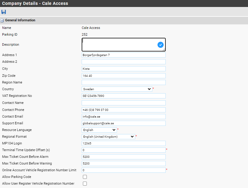Click the Terminal Time Update Offset field
The height and width of the screenshot is (188, 248).
(x=123, y=150)
